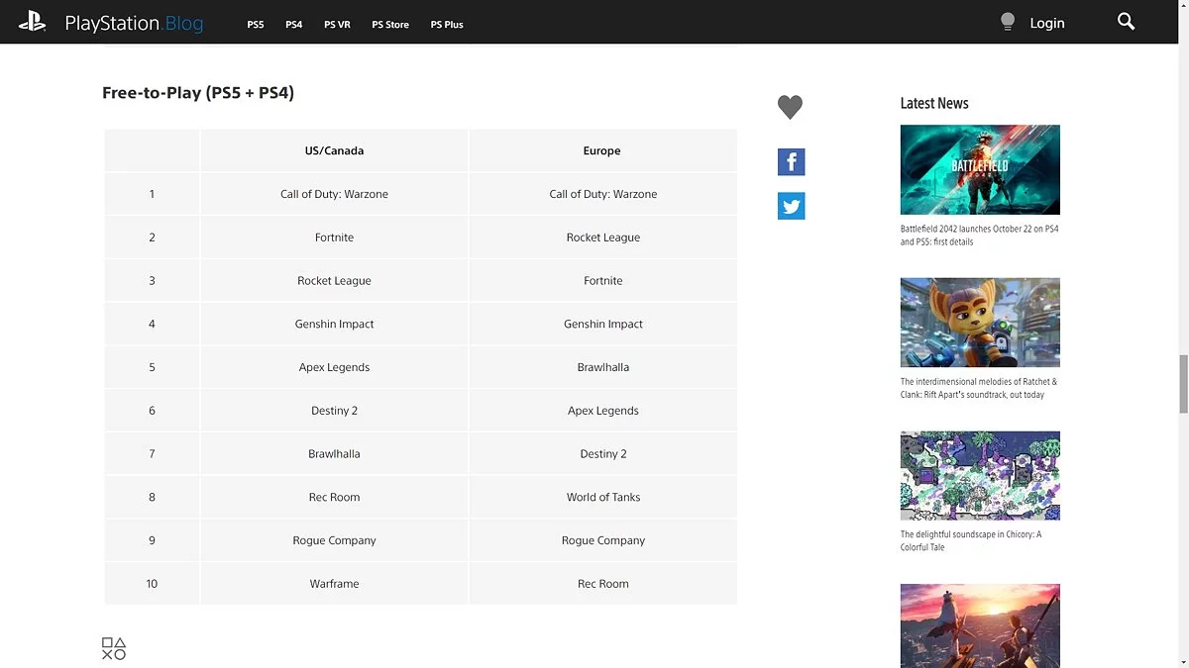Select Europe cell 'Apex Legends'
1189x668 pixels.
coord(602,411)
